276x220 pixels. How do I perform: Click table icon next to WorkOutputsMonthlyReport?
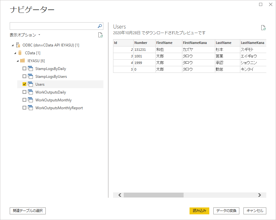(x=30, y=108)
